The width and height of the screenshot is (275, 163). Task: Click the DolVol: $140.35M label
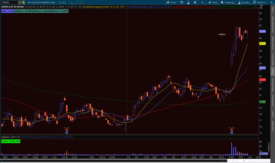pyautogui.click(x=11, y=141)
